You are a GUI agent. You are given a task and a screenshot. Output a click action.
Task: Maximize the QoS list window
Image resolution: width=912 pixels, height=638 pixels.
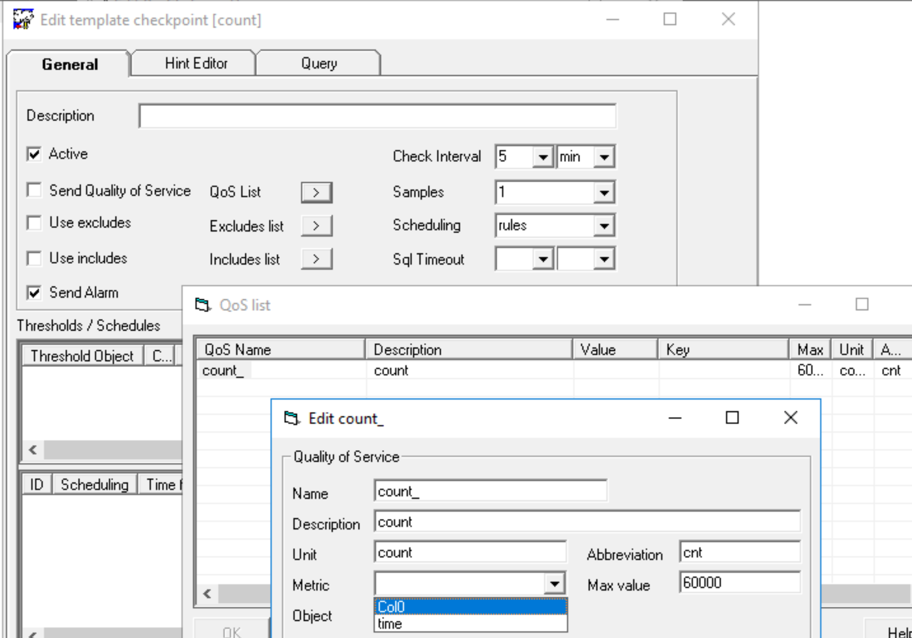(x=862, y=304)
